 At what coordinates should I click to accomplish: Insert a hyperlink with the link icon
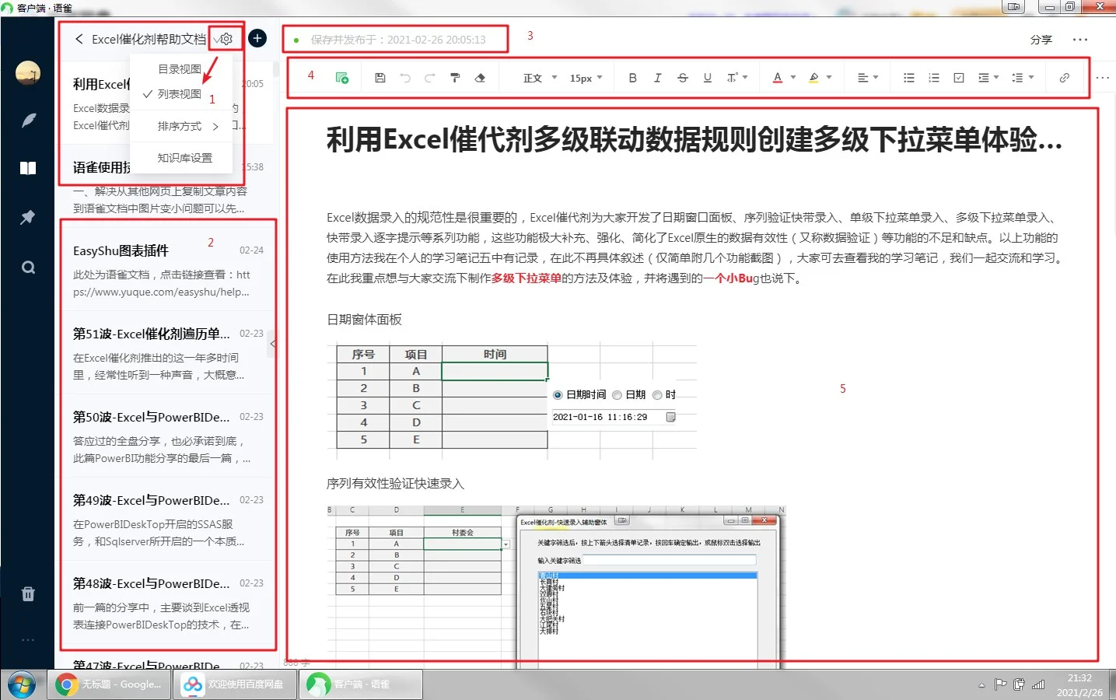(x=1064, y=78)
